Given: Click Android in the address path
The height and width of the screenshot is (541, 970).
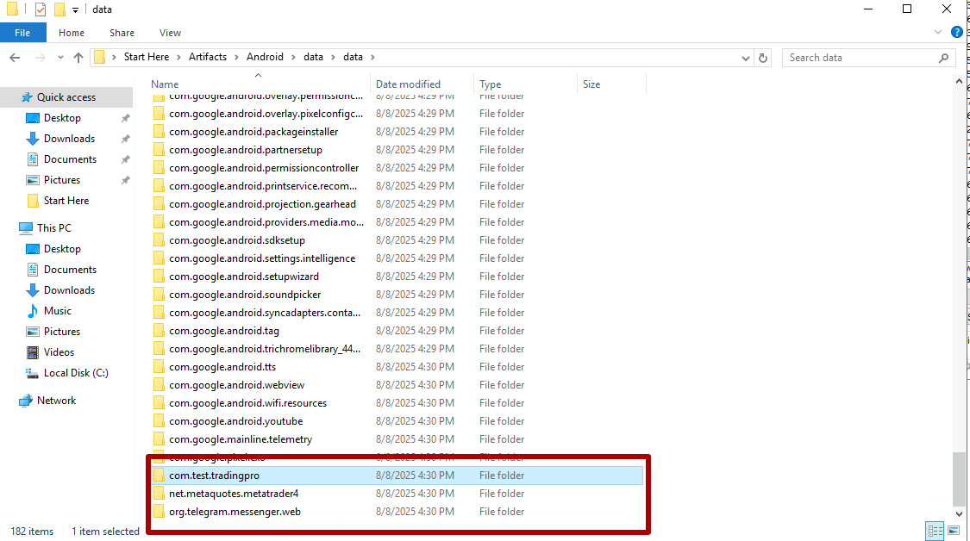Looking at the screenshot, I should tap(265, 57).
